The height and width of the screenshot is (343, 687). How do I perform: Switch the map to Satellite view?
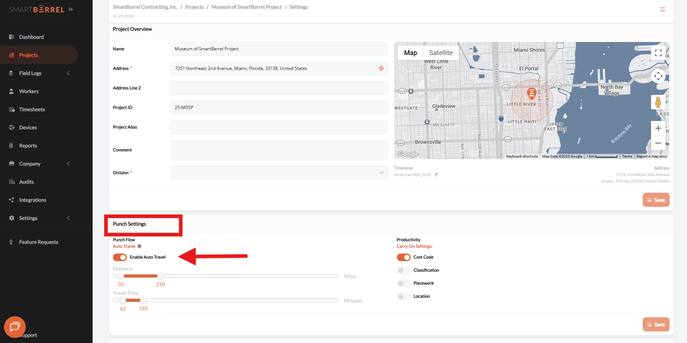[441, 53]
